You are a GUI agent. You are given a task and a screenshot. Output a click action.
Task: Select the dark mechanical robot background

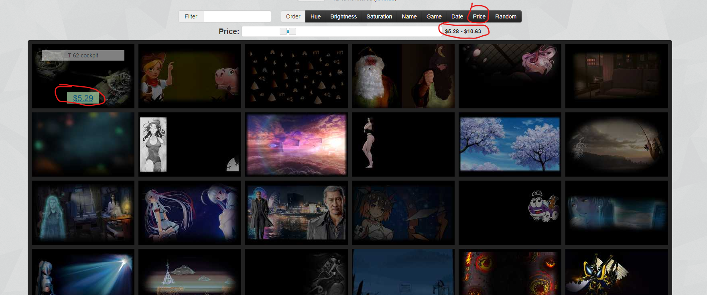pos(297,272)
